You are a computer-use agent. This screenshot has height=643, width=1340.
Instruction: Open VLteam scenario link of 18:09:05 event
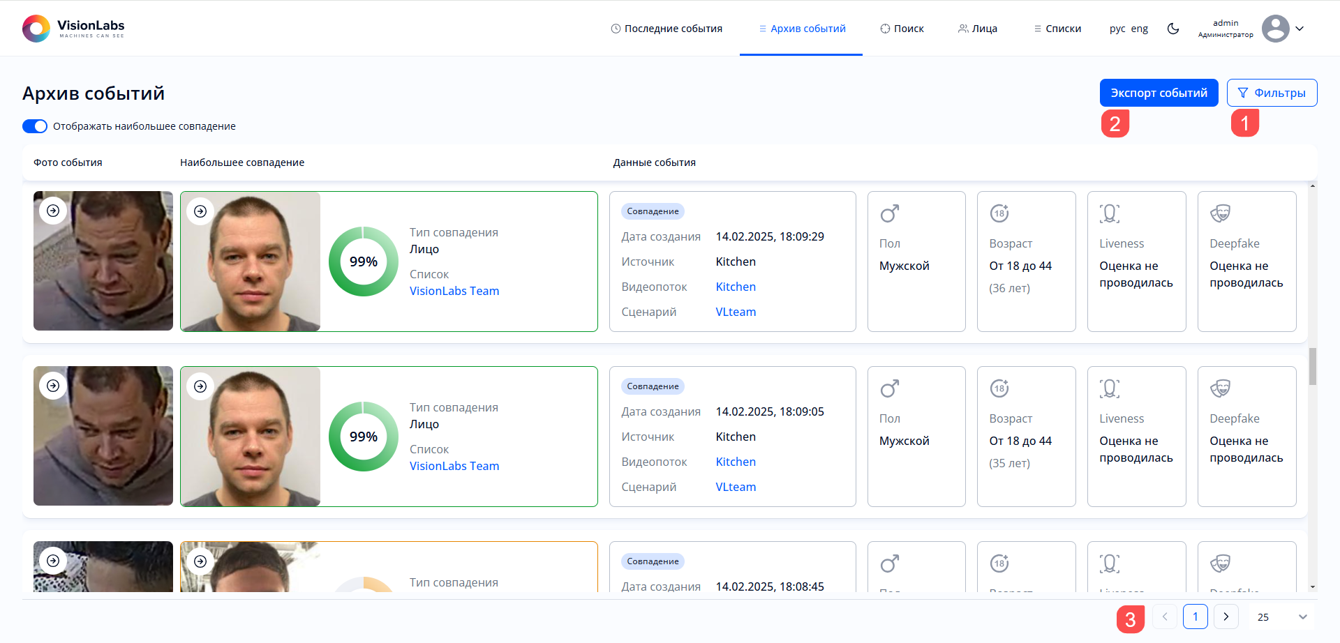point(736,487)
